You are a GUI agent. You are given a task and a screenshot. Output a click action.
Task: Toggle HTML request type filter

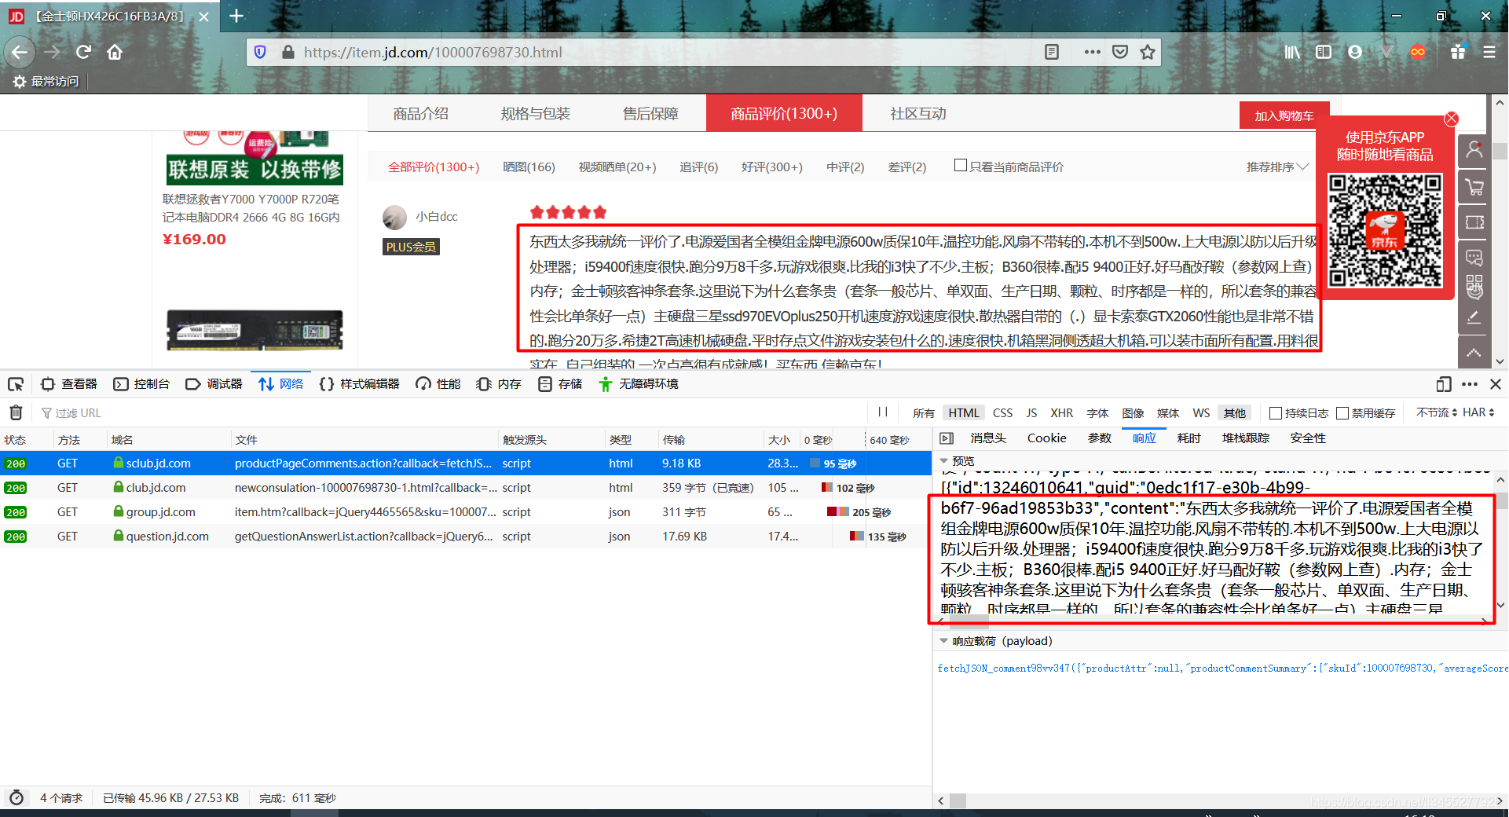pyautogui.click(x=963, y=413)
